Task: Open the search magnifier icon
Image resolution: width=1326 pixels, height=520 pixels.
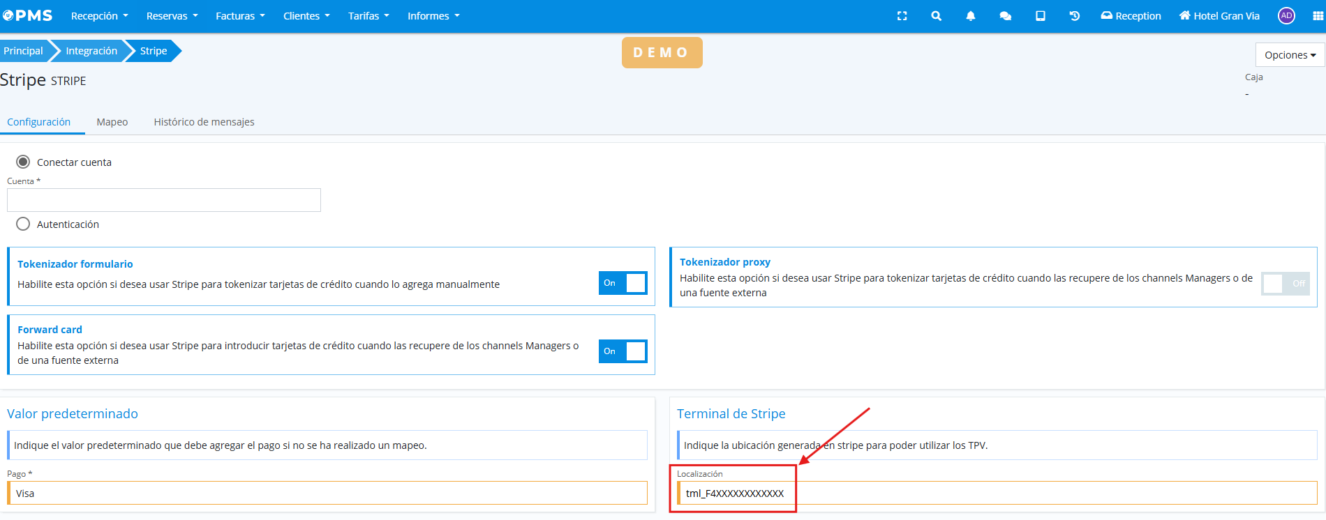Action: click(936, 16)
